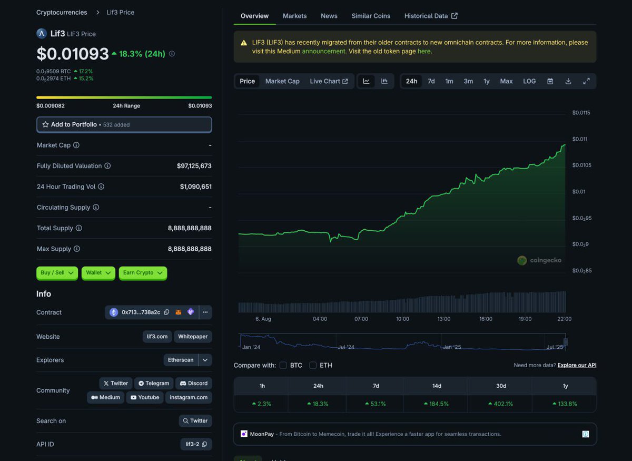Viewport: 632px width, 461px height.
Task: Click the Live Chart option in chart toolbar
Action: 329,81
